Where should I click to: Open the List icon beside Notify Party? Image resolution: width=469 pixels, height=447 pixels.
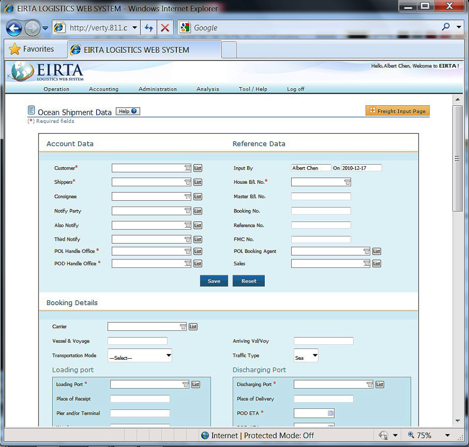tap(198, 211)
